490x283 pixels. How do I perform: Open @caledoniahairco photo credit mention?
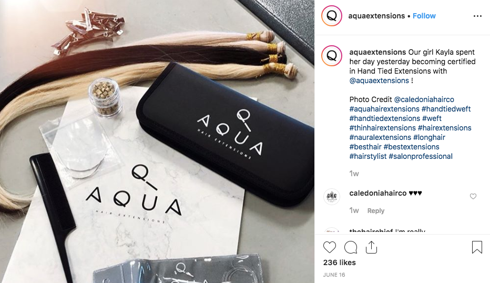tap(424, 99)
